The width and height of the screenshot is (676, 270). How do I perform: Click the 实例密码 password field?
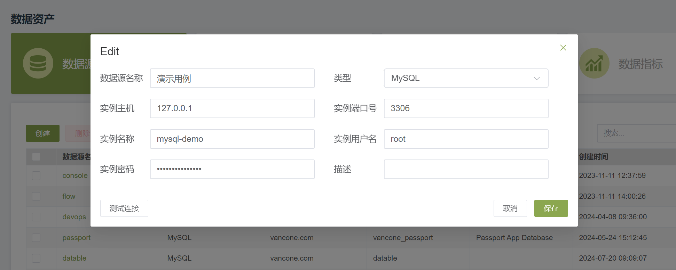tap(232, 169)
